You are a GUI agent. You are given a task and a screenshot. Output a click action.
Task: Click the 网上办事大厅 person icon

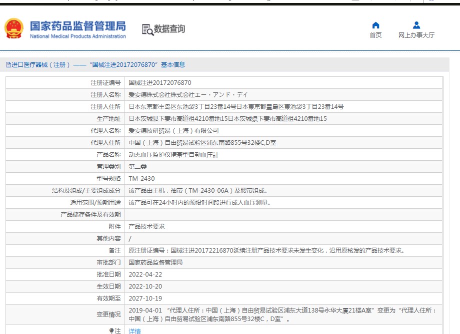coord(416,25)
